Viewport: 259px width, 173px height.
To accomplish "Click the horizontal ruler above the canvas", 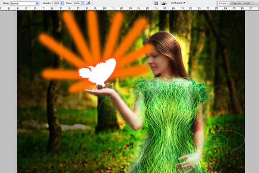I will pyautogui.click(x=129, y=8).
